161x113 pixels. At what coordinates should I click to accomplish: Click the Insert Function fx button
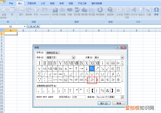(38, 26)
